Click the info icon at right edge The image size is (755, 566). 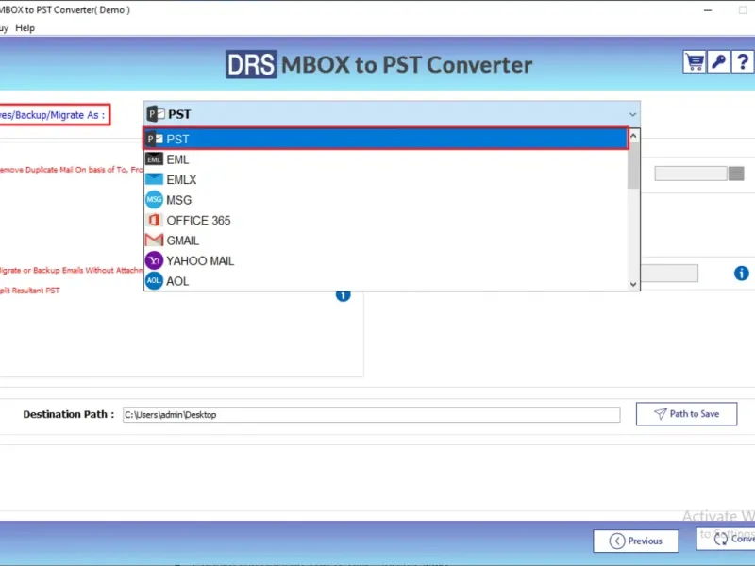(742, 273)
